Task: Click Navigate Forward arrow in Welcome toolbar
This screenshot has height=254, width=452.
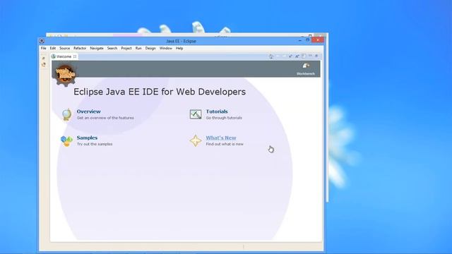Action: tap(284, 56)
